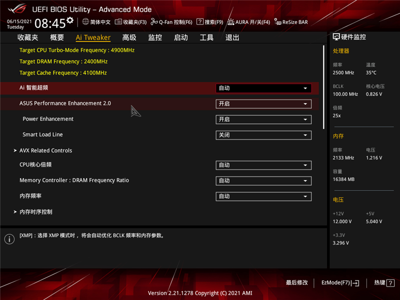
Task: Click the 25x multiplier value
Action: (x=336, y=115)
